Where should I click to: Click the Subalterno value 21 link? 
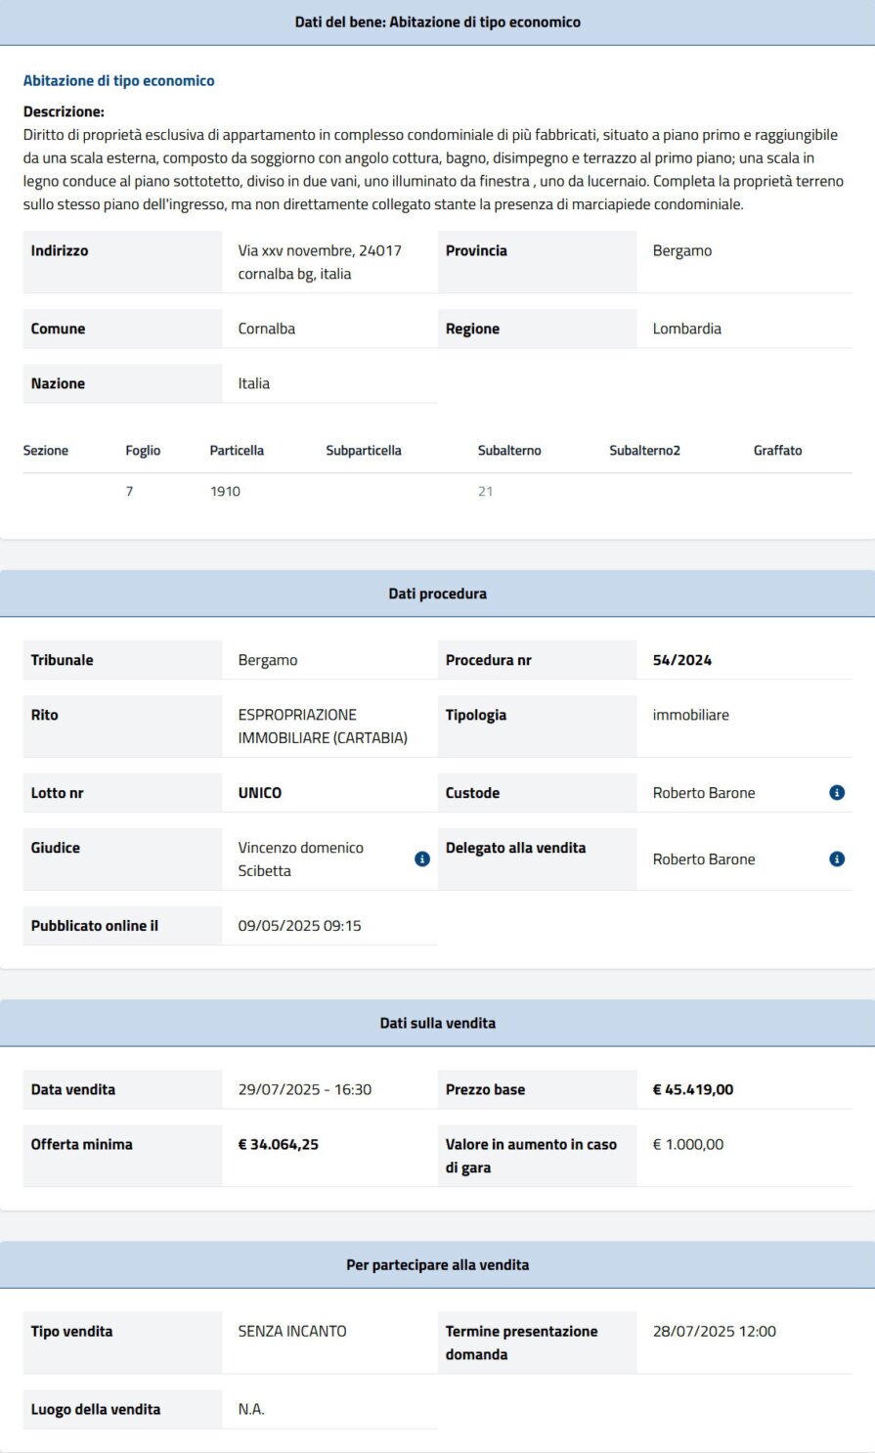[x=485, y=492]
